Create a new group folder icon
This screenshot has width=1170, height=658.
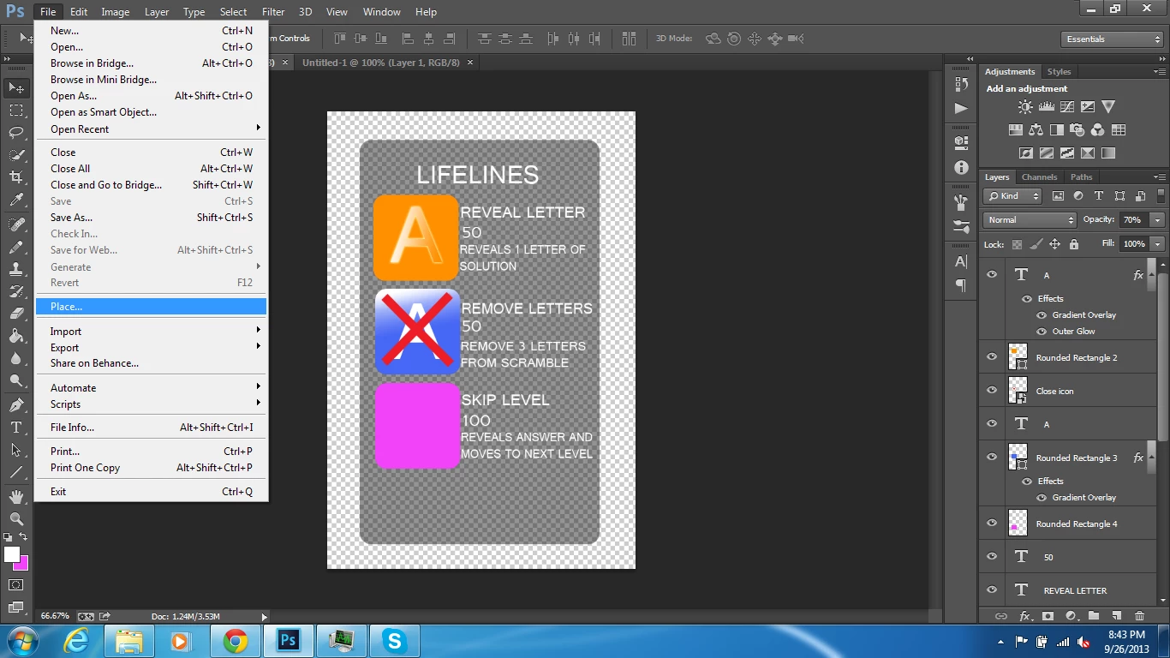(1094, 616)
